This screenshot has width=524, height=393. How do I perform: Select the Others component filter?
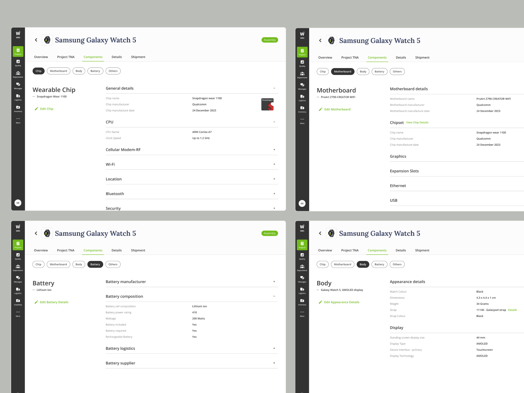(113, 71)
